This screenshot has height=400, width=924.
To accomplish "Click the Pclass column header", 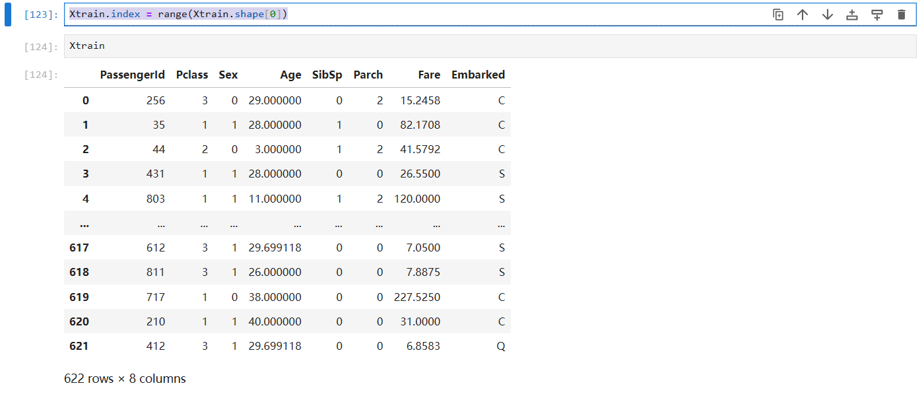I will tap(192, 75).
